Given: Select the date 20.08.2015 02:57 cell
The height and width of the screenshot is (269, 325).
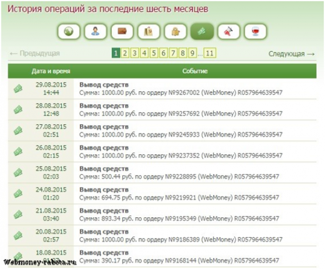Looking at the screenshot, I should coord(51,236).
